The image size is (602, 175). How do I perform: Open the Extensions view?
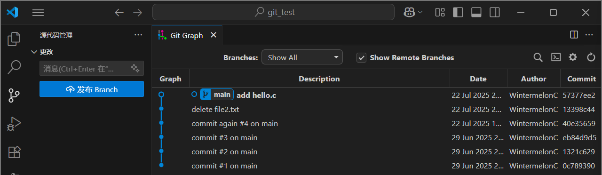[x=14, y=152]
